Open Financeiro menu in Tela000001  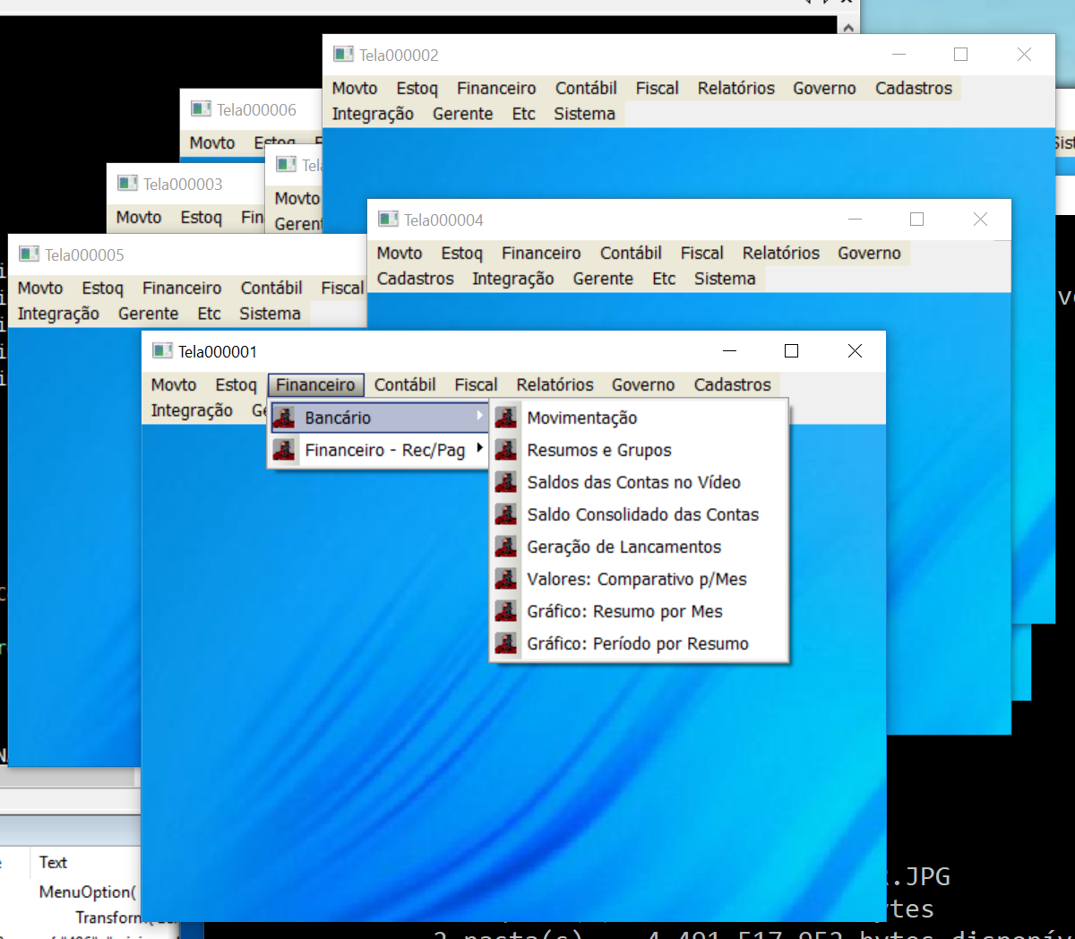(x=315, y=384)
